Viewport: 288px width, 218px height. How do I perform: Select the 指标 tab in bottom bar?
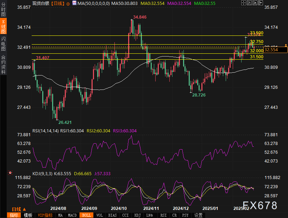click(14, 215)
